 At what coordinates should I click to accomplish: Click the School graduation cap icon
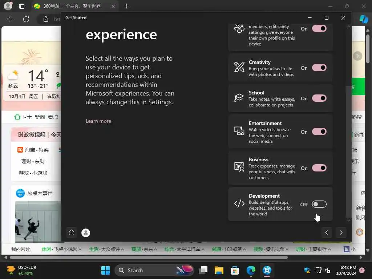pyautogui.click(x=239, y=97)
